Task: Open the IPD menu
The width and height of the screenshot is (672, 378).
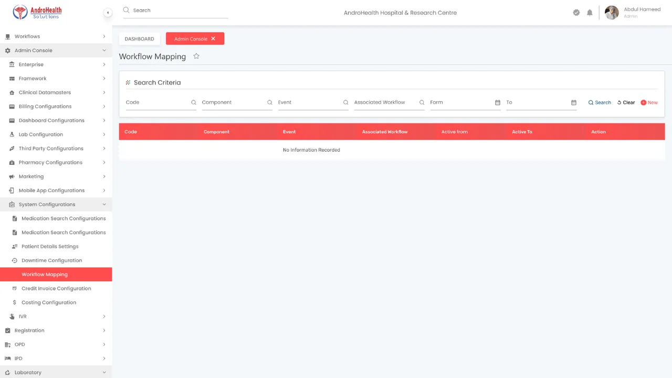Action: [56, 359]
